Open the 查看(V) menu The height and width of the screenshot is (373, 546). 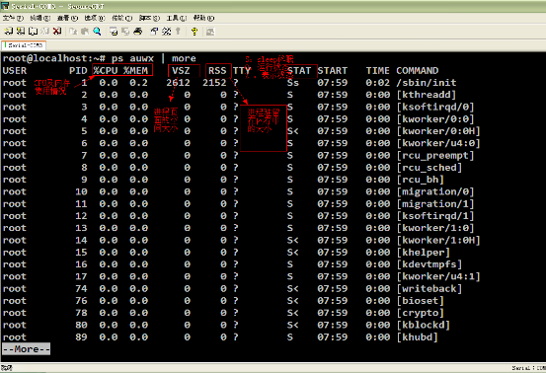click(x=67, y=18)
